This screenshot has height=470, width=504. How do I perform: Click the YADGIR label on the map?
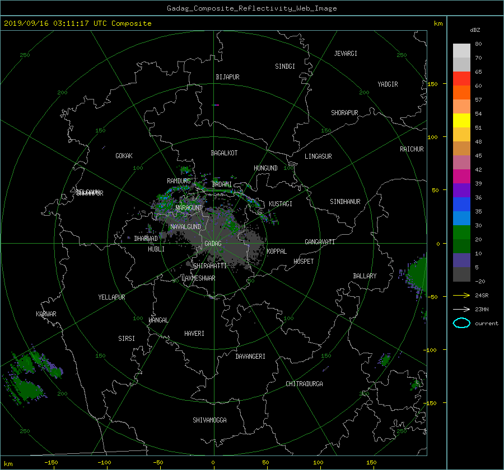388,84
